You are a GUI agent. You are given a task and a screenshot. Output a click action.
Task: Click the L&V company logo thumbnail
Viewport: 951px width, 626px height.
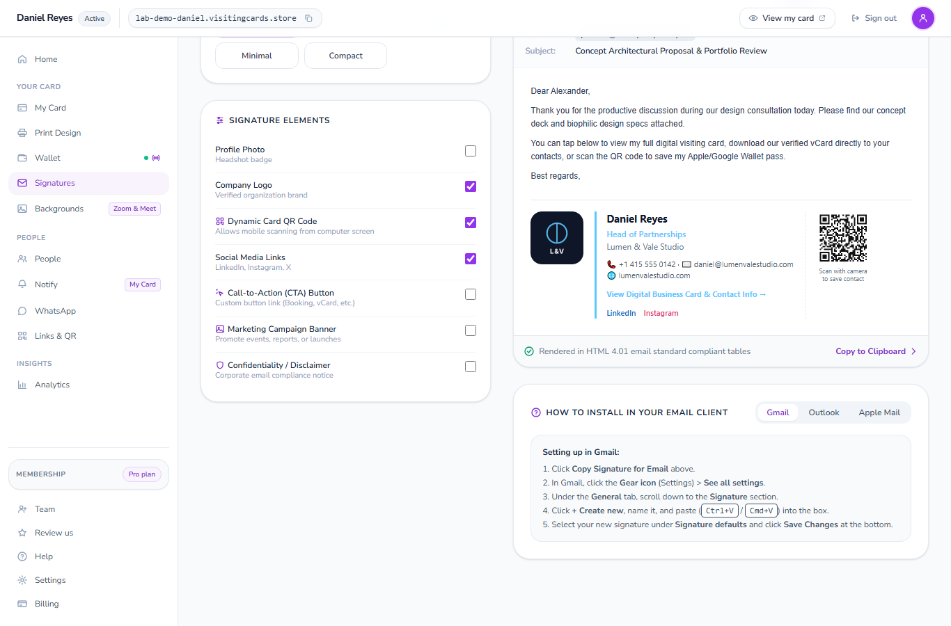tap(557, 238)
